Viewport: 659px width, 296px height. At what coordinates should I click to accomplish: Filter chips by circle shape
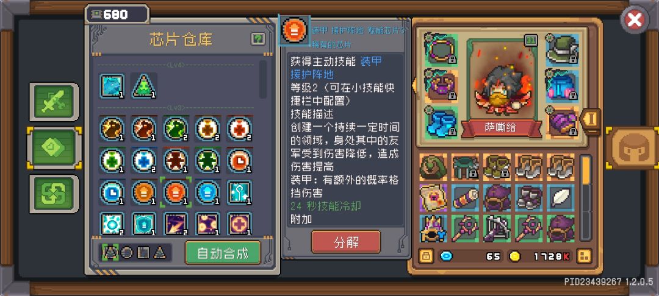127,253
